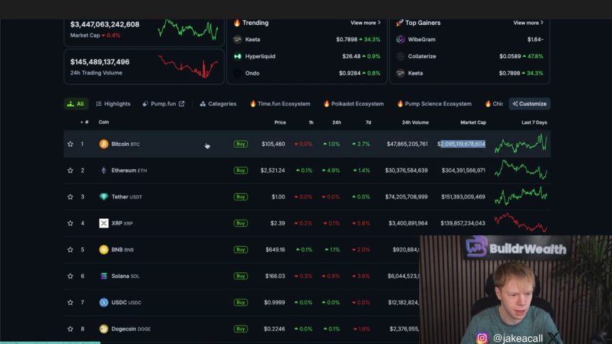Sort the table by Market Cap column
This screenshot has height=344, width=612.
click(473, 122)
